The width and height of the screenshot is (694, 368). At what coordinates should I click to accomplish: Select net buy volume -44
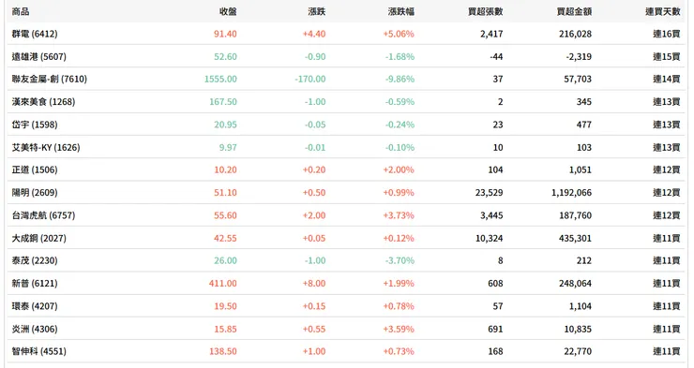point(497,56)
